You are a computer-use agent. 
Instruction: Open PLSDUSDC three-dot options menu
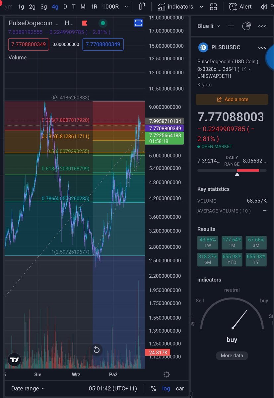click(262, 48)
